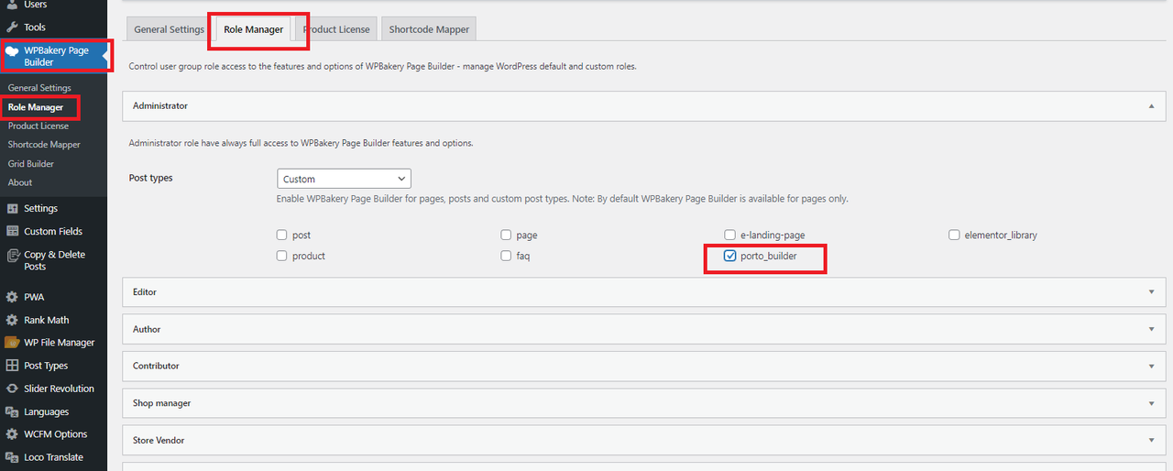This screenshot has width=1173, height=471.
Task: Collapse the Administrator role section arrow
Action: coord(1151,106)
